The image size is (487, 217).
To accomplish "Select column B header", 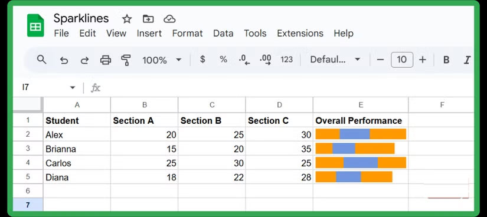I will coord(145,105).
